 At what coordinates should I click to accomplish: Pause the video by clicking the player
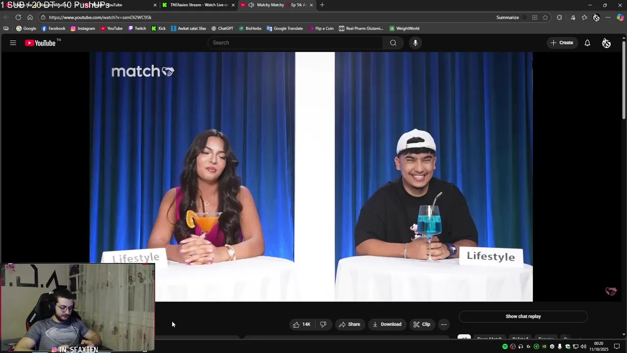pos(311,176)
